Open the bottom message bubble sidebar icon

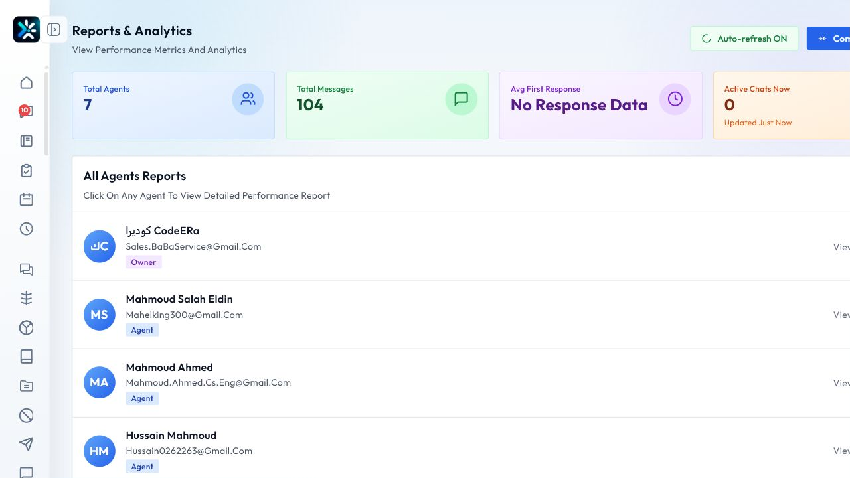tap(26, 472)
